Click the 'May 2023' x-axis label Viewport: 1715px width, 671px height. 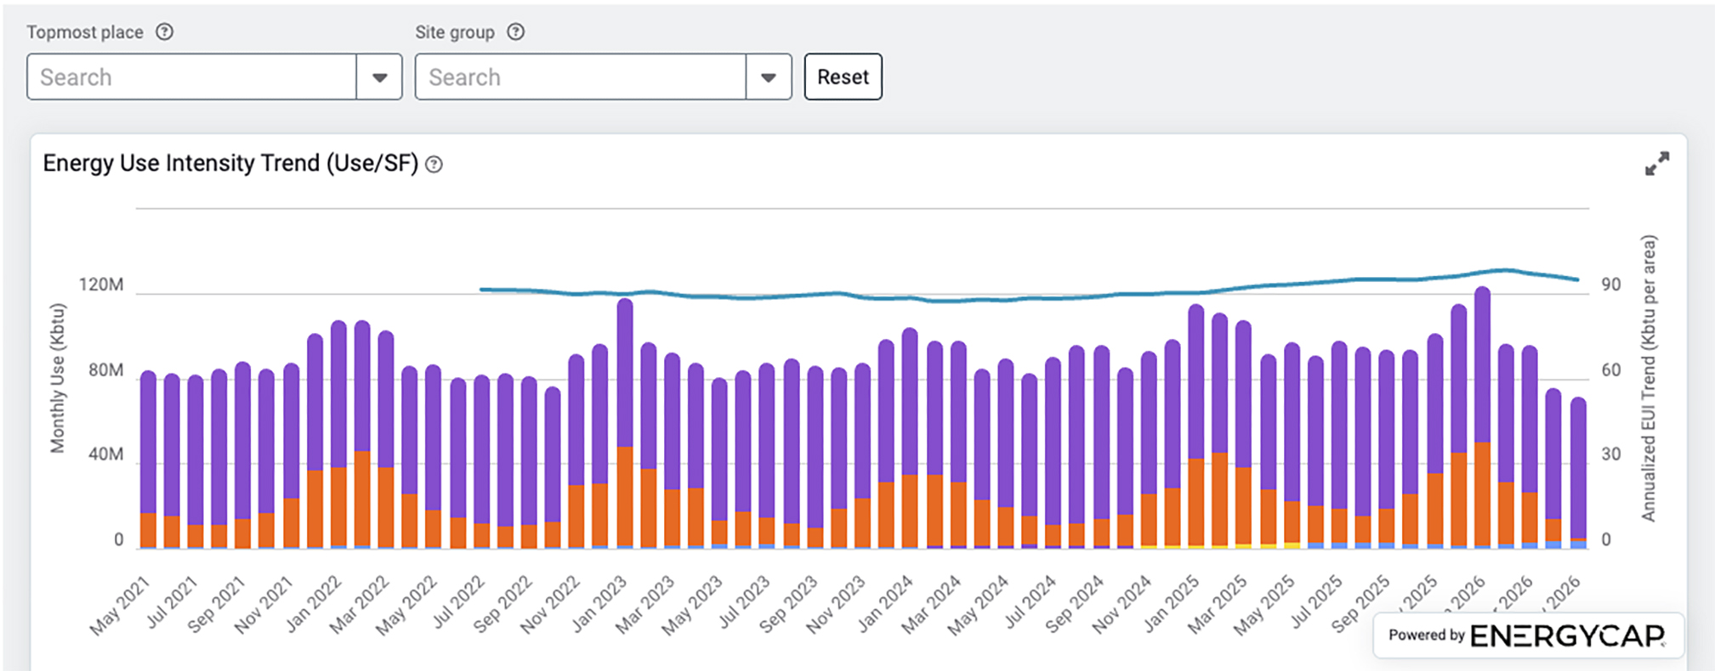click(x=691, y=606)
